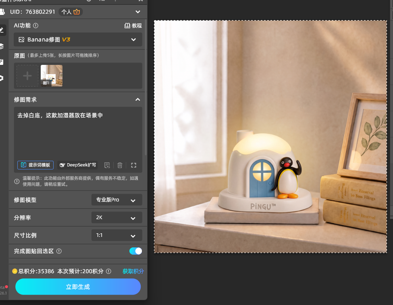393x305 pixels.
Task: Click the 获取积分 link
Action: coord(133,271)
